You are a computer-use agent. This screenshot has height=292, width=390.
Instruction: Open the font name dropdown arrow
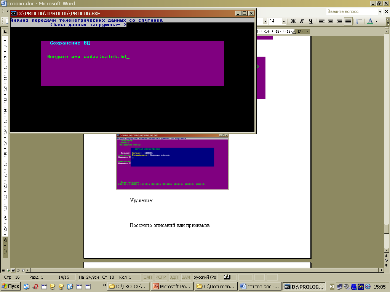(265, 21)
